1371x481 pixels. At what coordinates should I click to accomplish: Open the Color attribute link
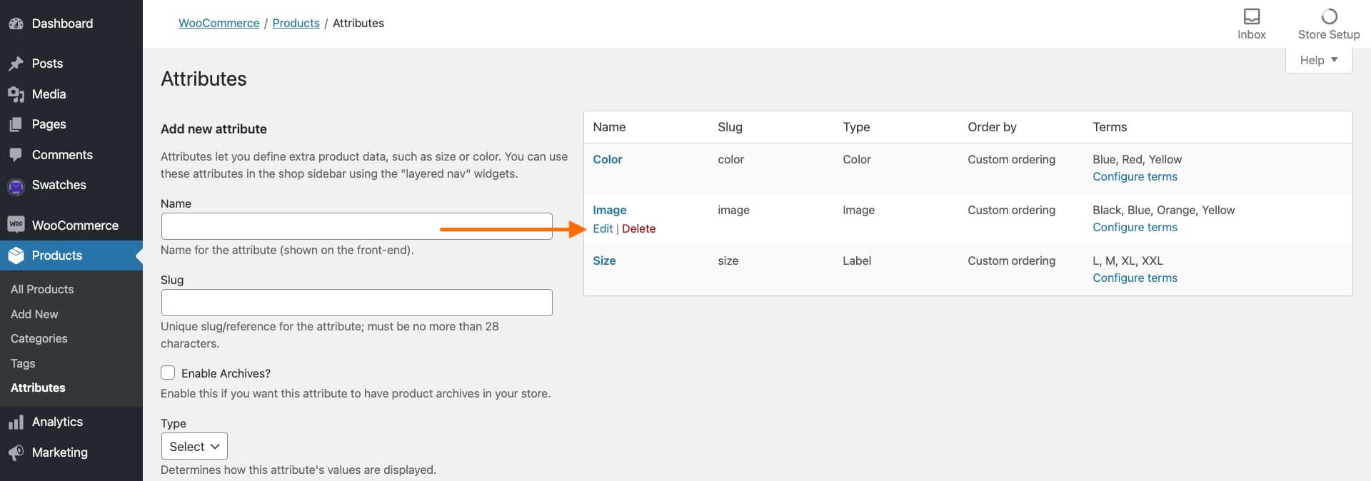(608, 159)
